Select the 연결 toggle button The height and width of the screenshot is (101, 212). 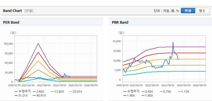tap(188, 11)
